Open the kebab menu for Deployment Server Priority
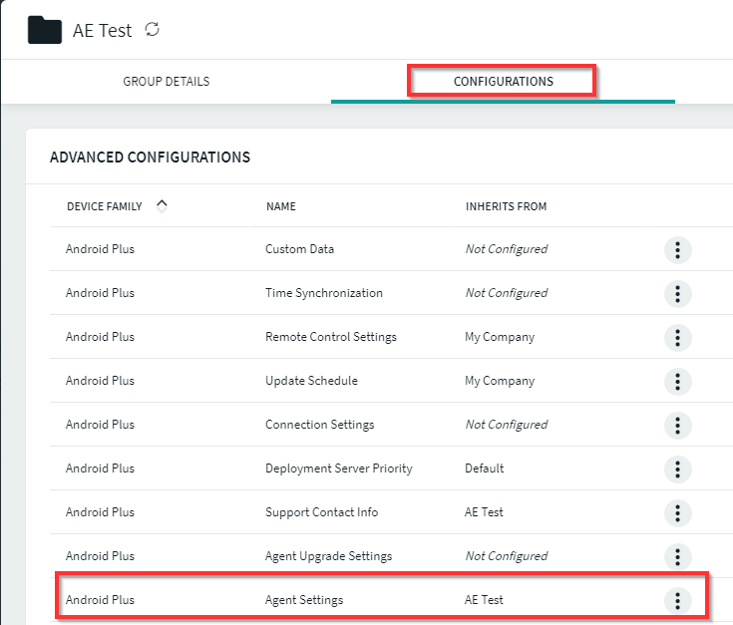Viewport: 733px width, 625px height. coord(677,469)
